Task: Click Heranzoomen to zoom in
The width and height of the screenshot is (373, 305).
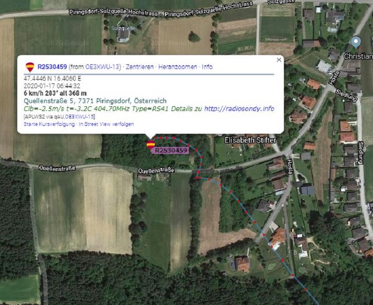Action: coord(178,67)
